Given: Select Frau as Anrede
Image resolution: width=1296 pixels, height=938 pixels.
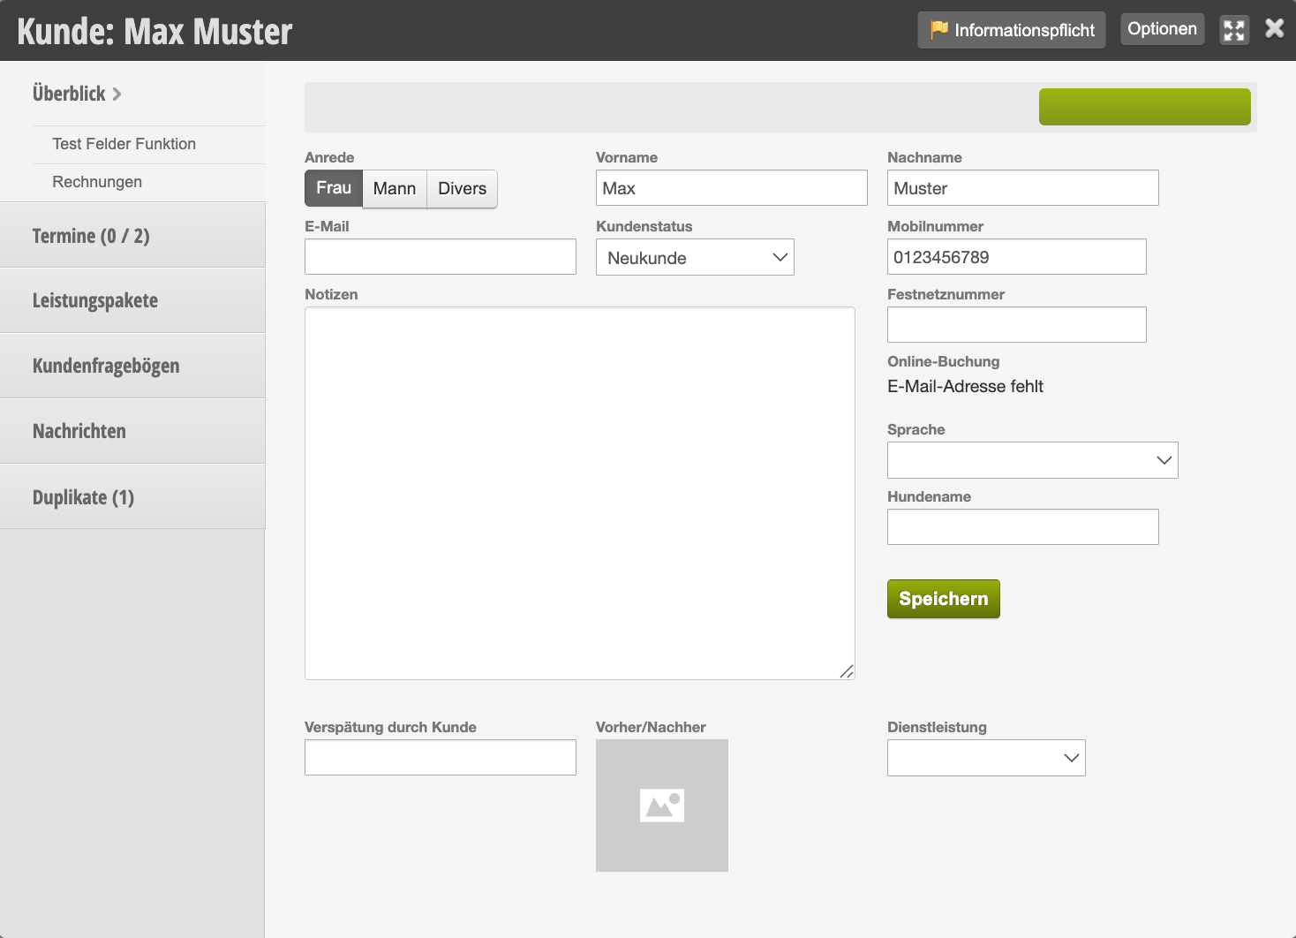Looking at the screenshot, I should [334, 188].
